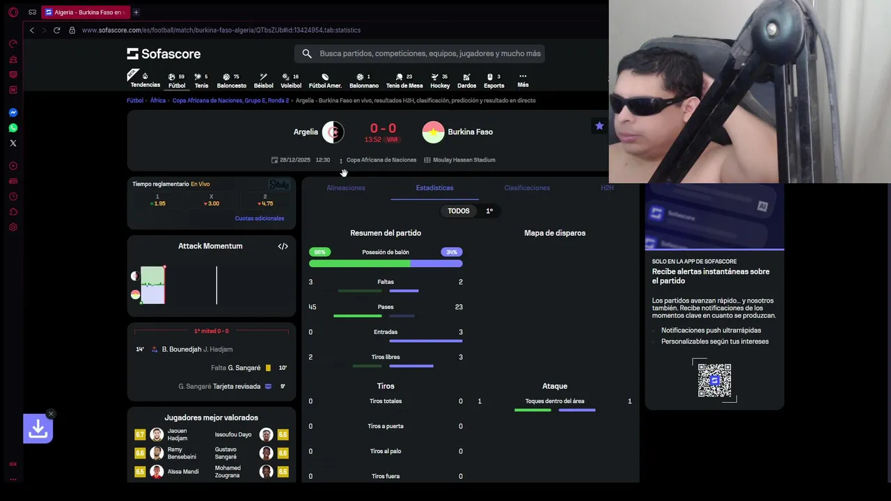Image resolution: width=891 pixels, height=501 pixels.
Task: Click the 1.95 home win odds
Action: 157,200
